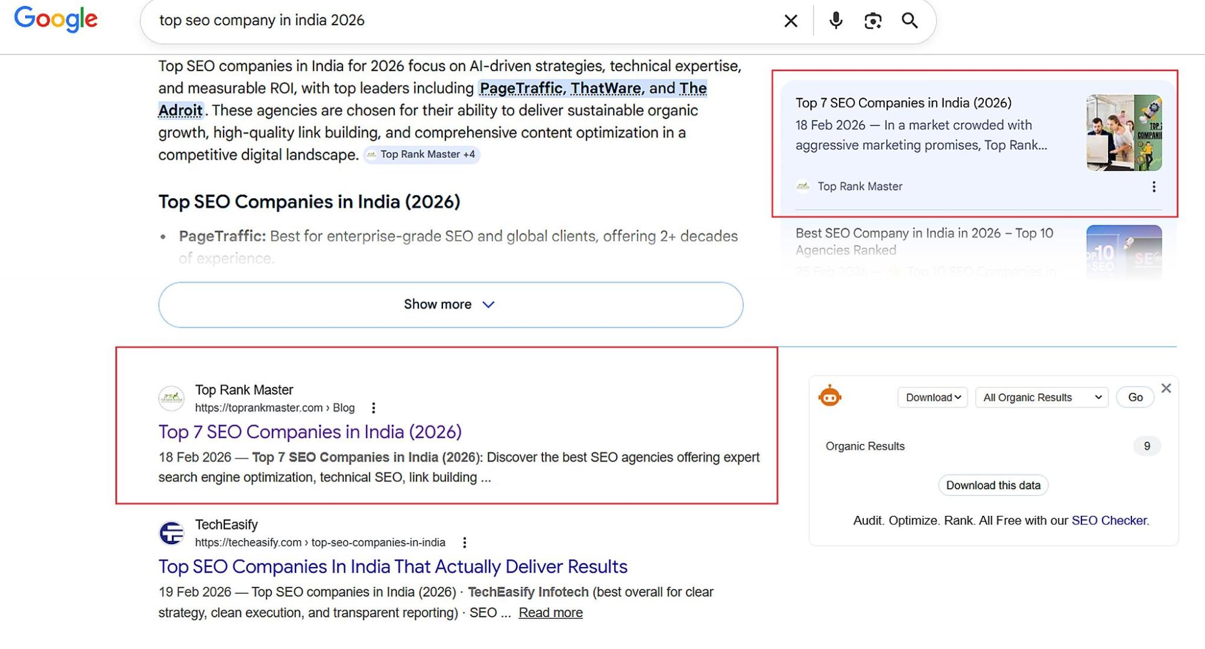Open three-dot menu on Top Rank Master result
1205x649 pixels.
tap(374, 408)
